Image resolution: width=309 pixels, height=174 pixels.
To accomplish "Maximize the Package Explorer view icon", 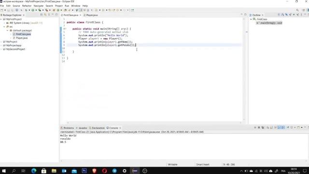I will pyautogui.click(x=56, y=14).
